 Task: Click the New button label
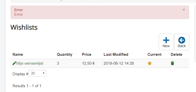166,46
